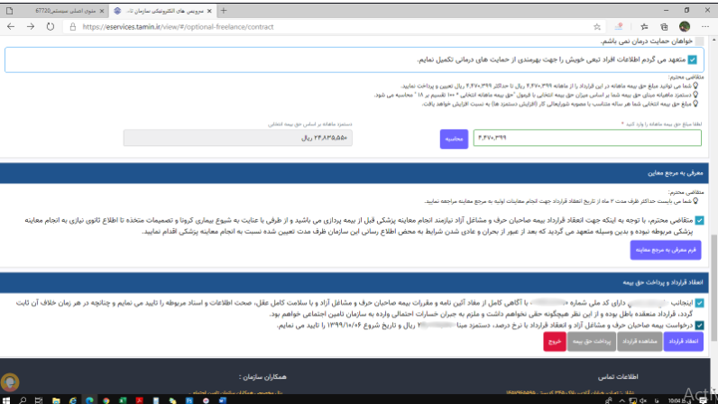Toggle the 'متعهد می گردم' dependents commitment checkbox
718x404 pixels.
click(x=693, y=60)
